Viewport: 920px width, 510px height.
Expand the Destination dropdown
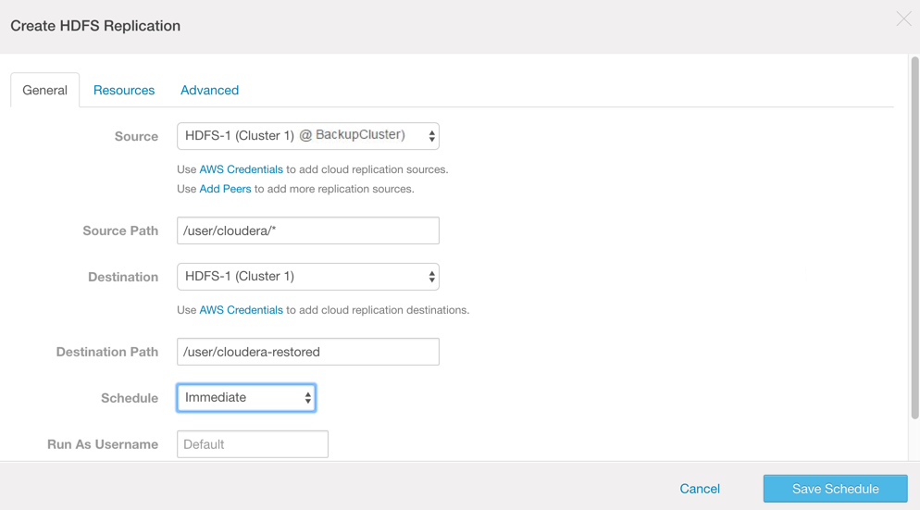[x=307, y=277]
